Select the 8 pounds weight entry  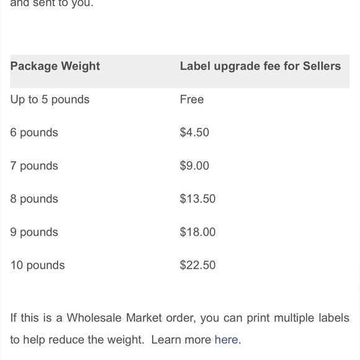tap(34, 199)
